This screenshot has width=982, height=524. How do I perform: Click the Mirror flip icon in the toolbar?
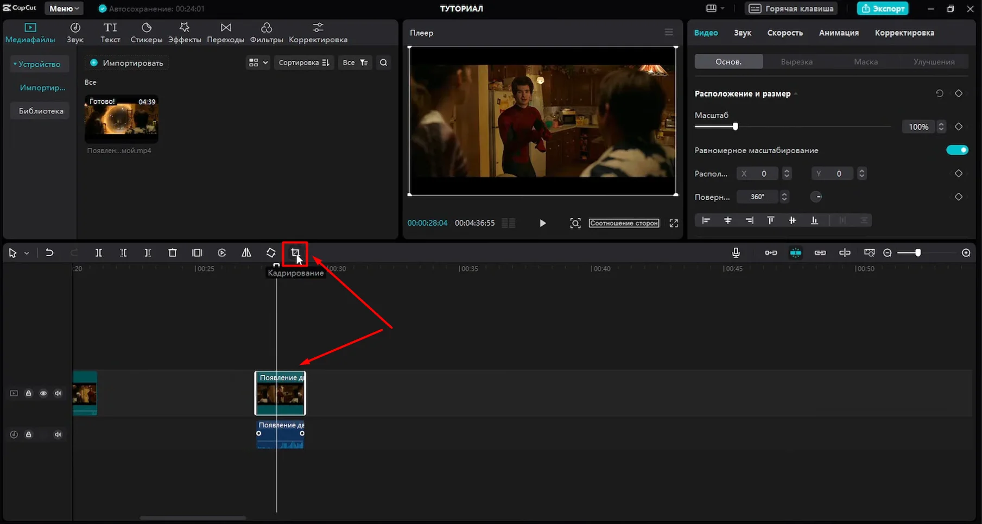point(246,253)
